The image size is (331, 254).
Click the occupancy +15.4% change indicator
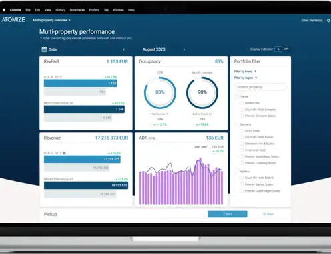pyautogui.click(x=202, y=124)
